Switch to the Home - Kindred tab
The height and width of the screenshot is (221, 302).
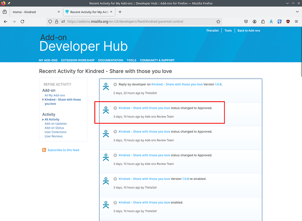click(x=36, y=12)
